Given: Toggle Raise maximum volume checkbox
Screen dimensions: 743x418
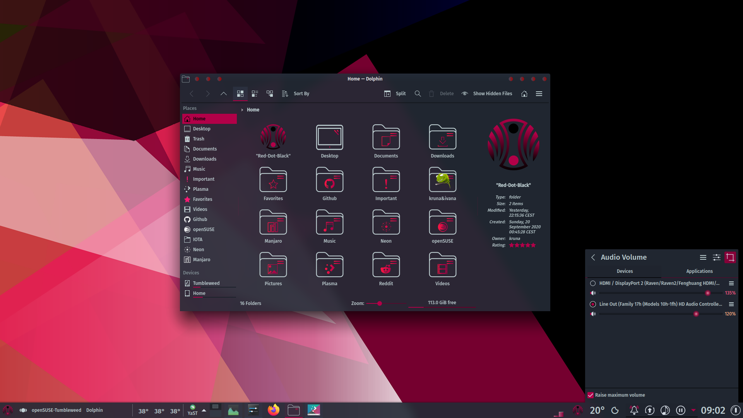Looking at the screenshot, I should [591, 395].
